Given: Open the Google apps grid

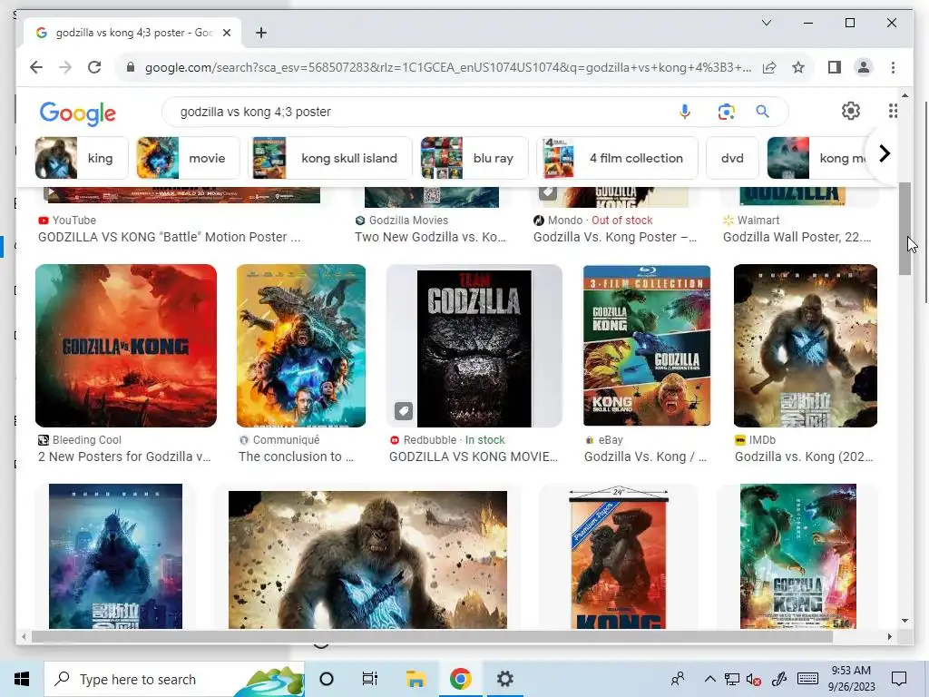Looking at the screenshot, I should coord(893,111).
